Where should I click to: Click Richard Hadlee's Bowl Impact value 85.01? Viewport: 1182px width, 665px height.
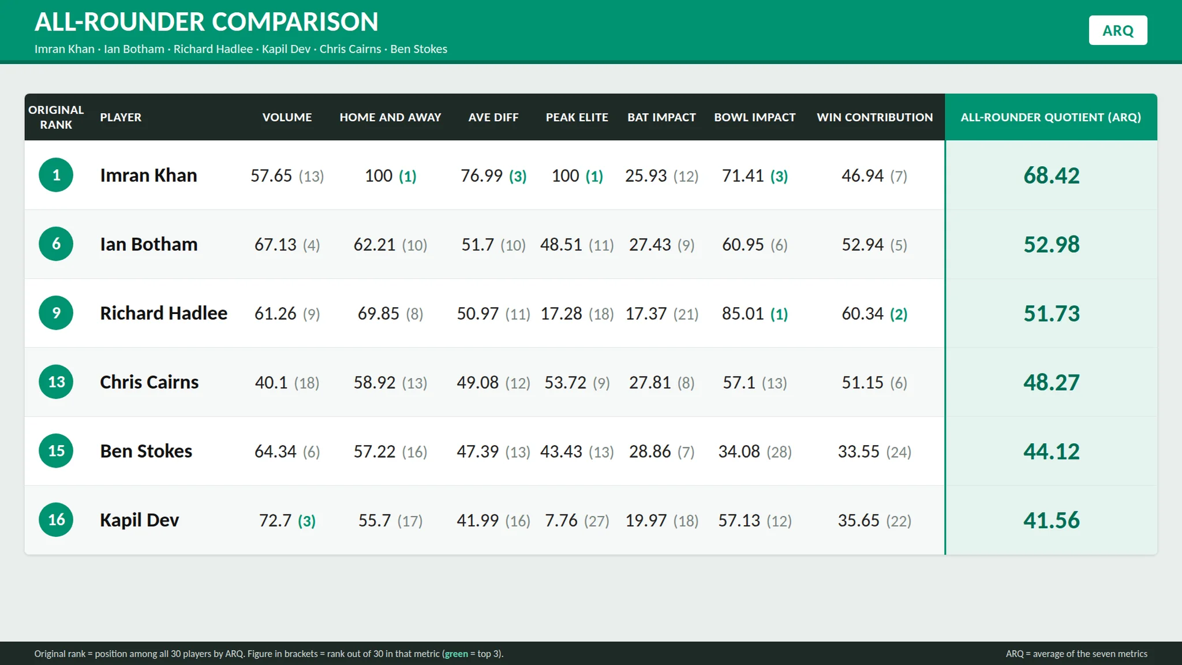[743, 313]
